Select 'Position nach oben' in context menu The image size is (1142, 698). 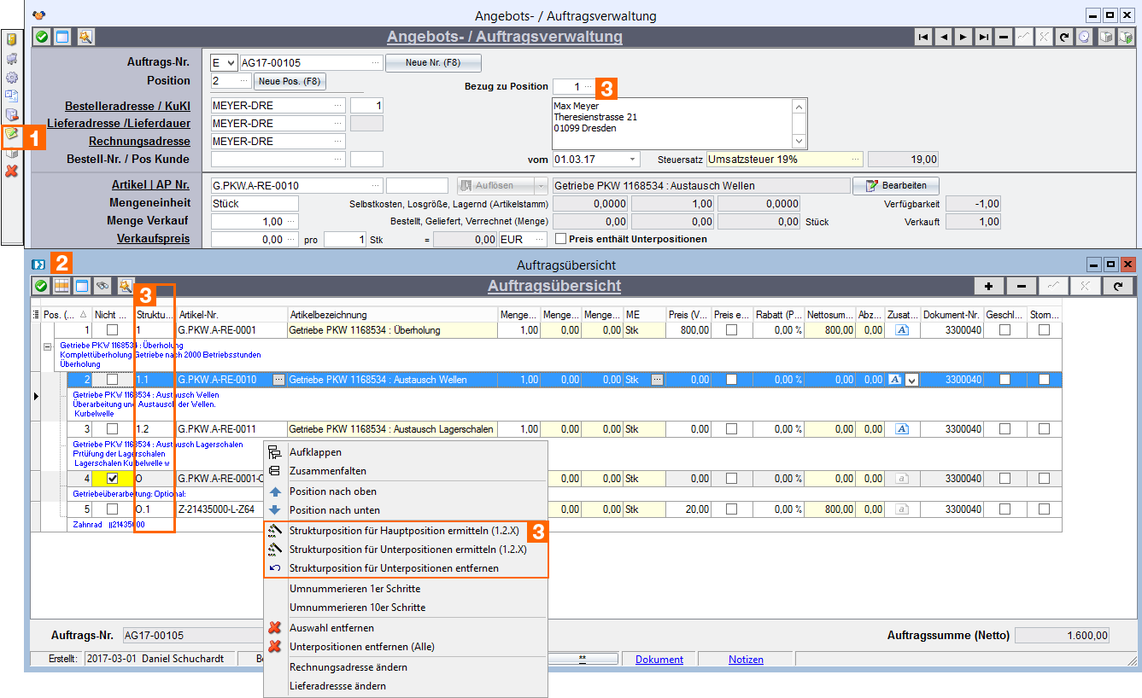pos(332,492)
